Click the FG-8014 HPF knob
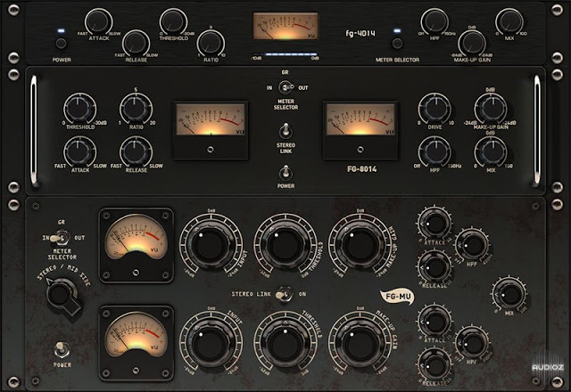This screenshot has width=571, height=392. click(x=434, y=152)
